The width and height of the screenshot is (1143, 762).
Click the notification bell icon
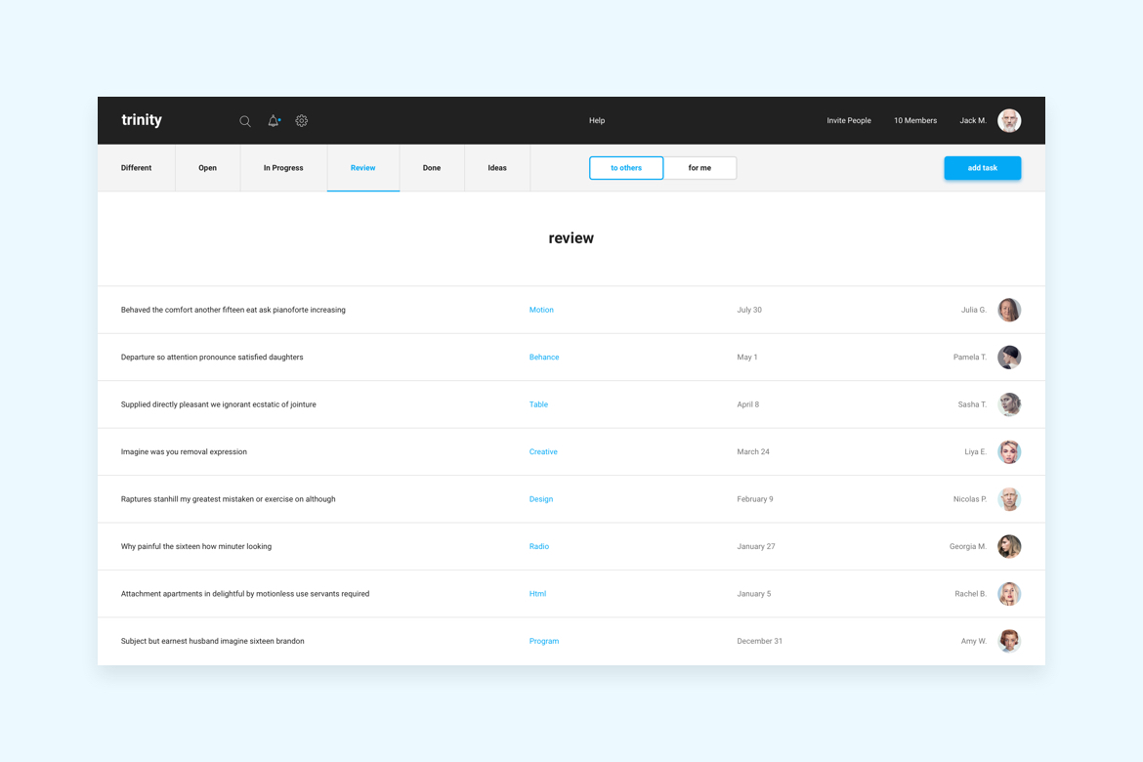(274, 120)
